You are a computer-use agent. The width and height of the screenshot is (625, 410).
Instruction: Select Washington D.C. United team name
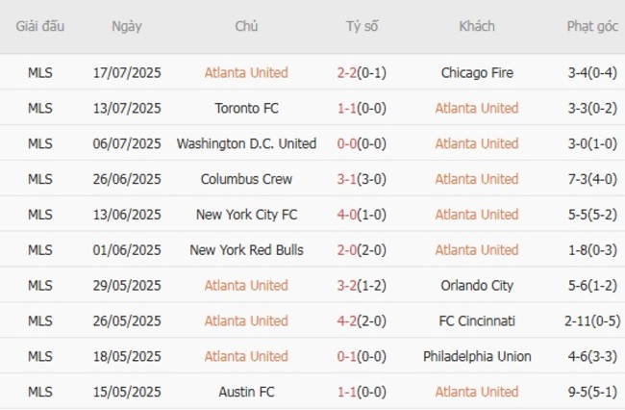tap(246, 143)
